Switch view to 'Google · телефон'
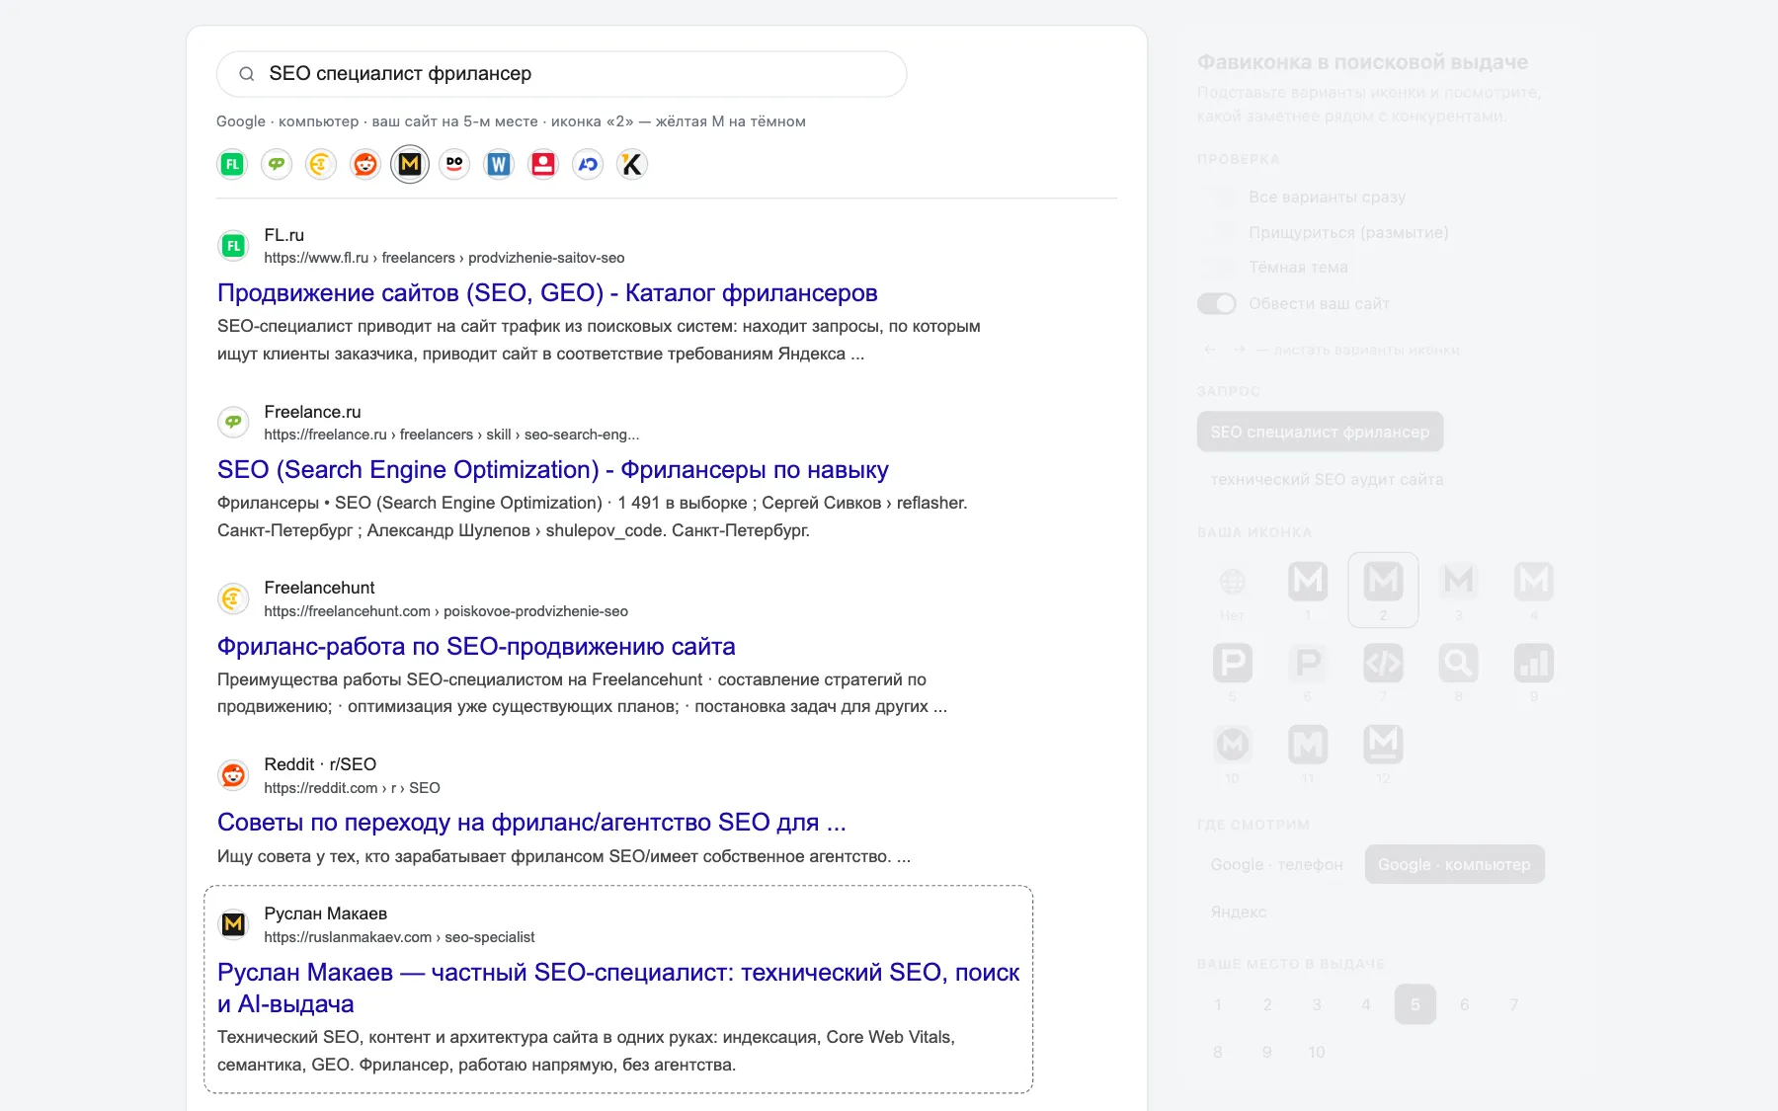1778x1111 pixels. [1276, 864]
